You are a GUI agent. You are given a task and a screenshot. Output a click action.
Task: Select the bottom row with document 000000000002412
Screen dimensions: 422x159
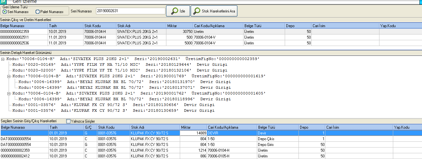click(x=15, y=156)
